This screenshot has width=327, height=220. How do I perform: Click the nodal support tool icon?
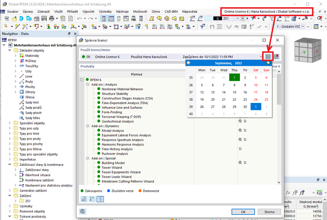tap(48, 27)
